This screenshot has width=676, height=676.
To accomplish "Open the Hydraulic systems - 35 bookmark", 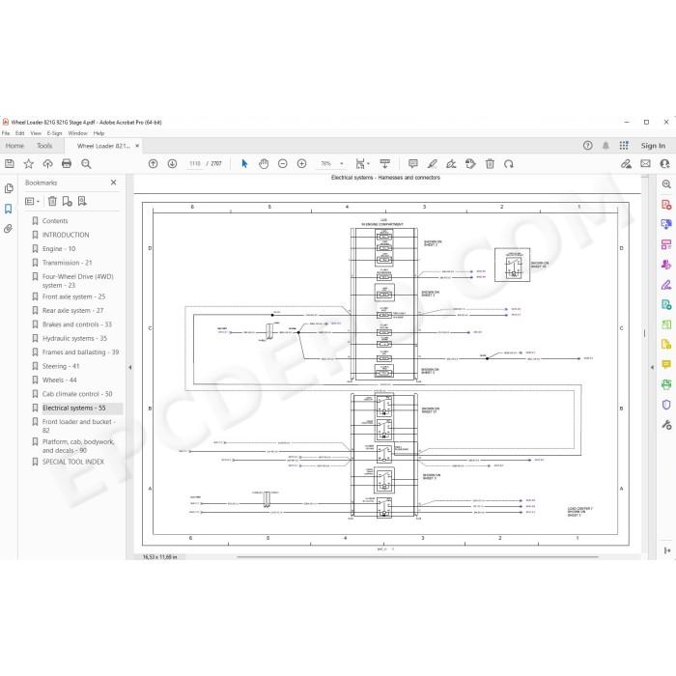I will click(x=74, y=338).
